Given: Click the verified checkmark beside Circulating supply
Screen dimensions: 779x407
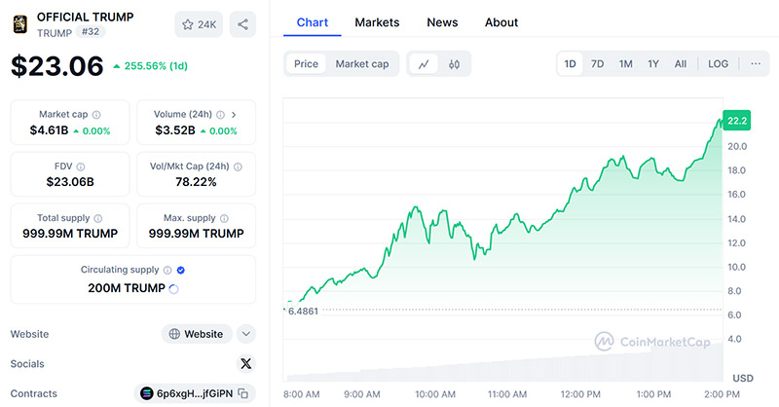Looking at the screenshot, I should click(181, 271).
